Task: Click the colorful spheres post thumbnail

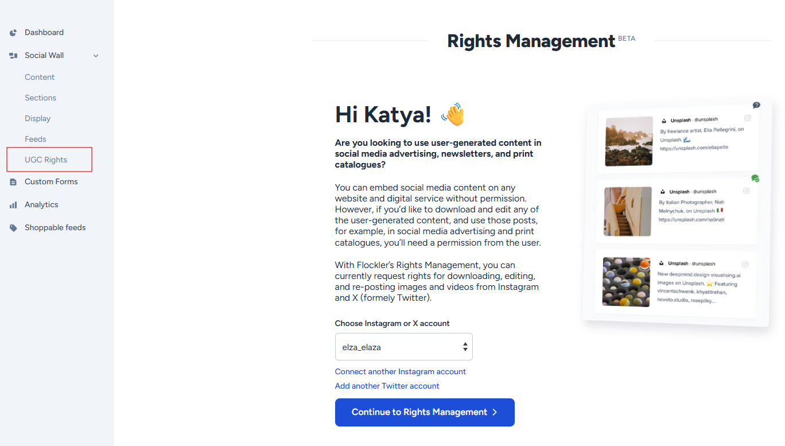Action: pos(627,282)
